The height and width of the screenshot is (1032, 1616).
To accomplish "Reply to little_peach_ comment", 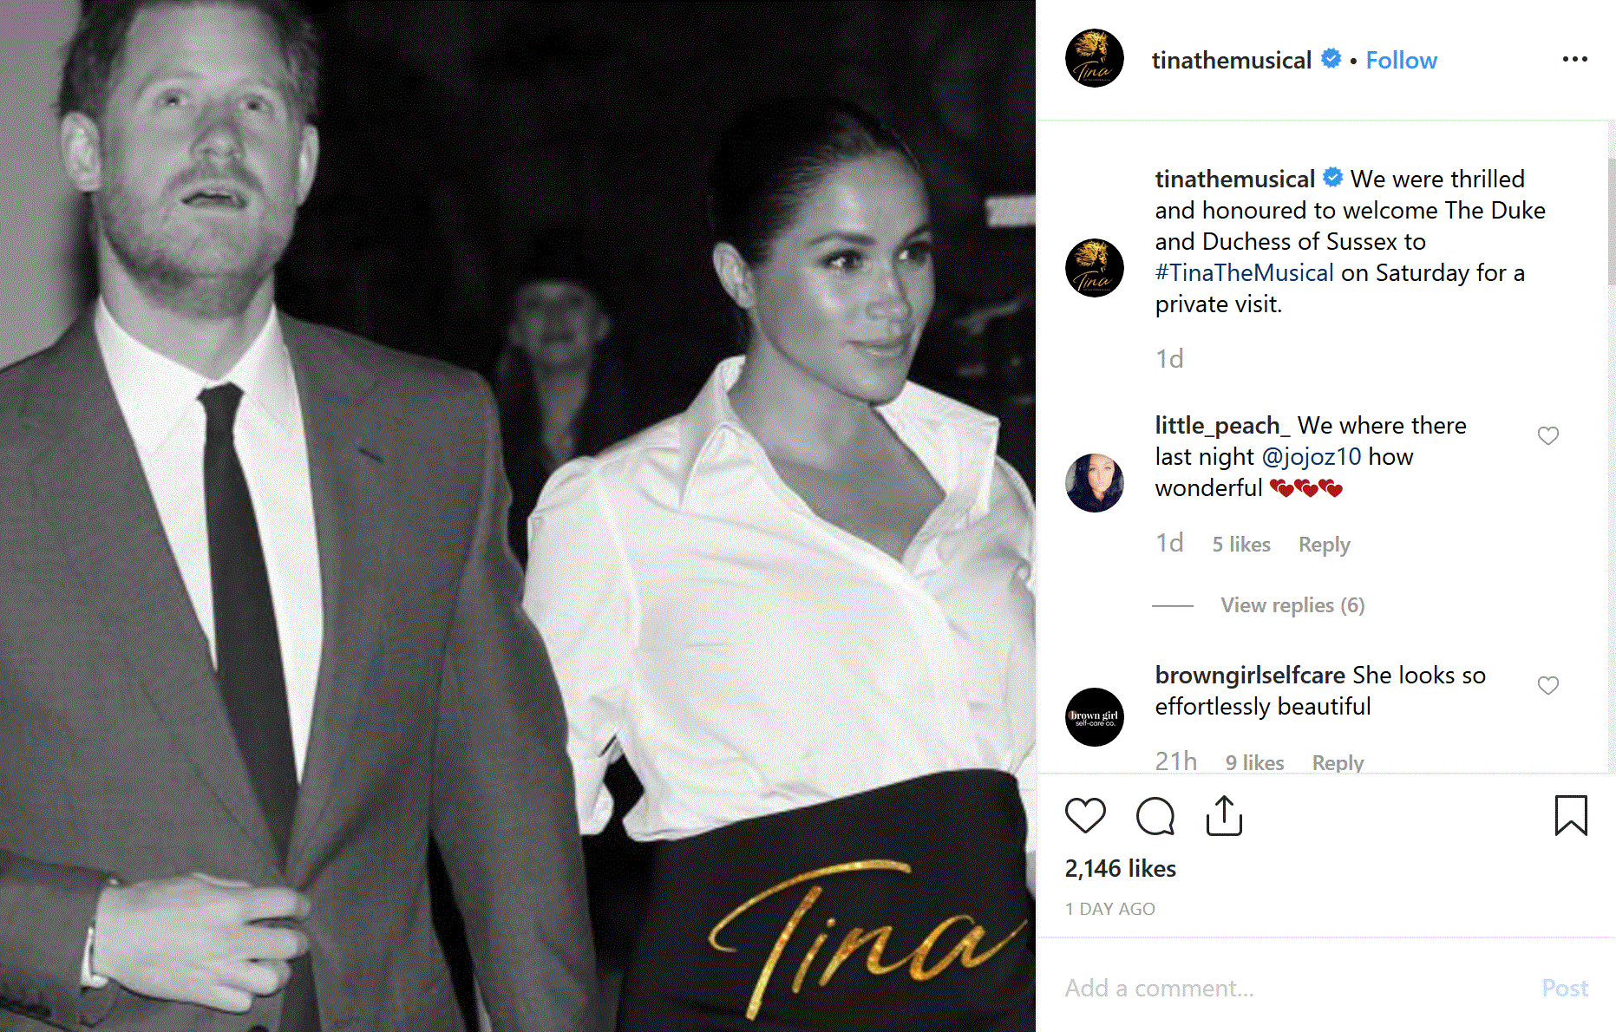I will (x=1324, y=545).
